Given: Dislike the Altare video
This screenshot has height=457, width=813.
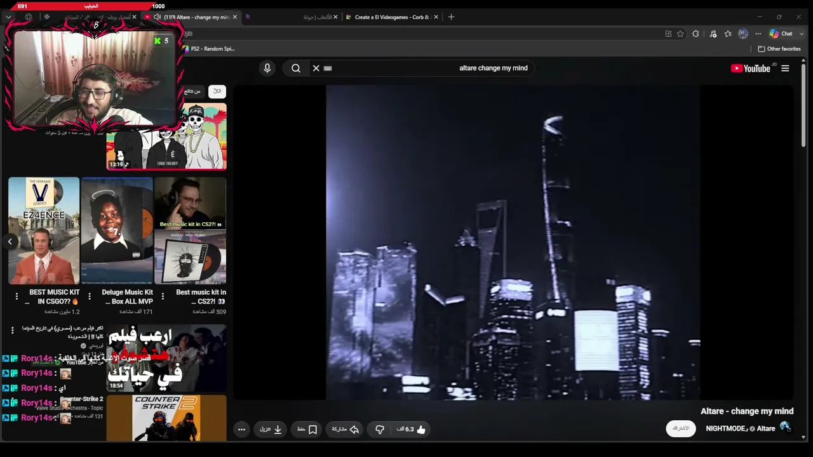Looking at the screenshot, I should pos(379,429).
